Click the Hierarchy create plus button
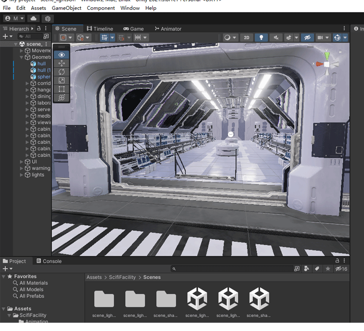Screen dimensions: 364x331 (5, 36)
